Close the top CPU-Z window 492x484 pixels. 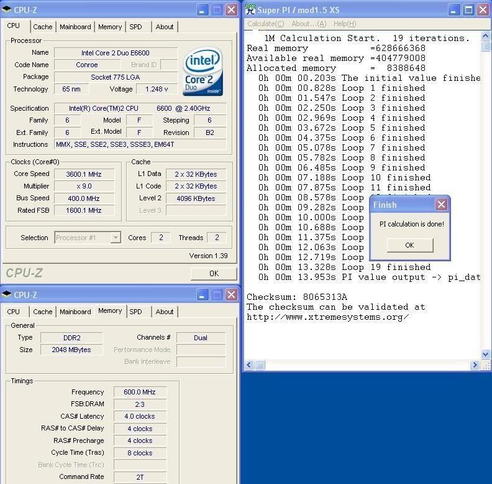(232, 10)
